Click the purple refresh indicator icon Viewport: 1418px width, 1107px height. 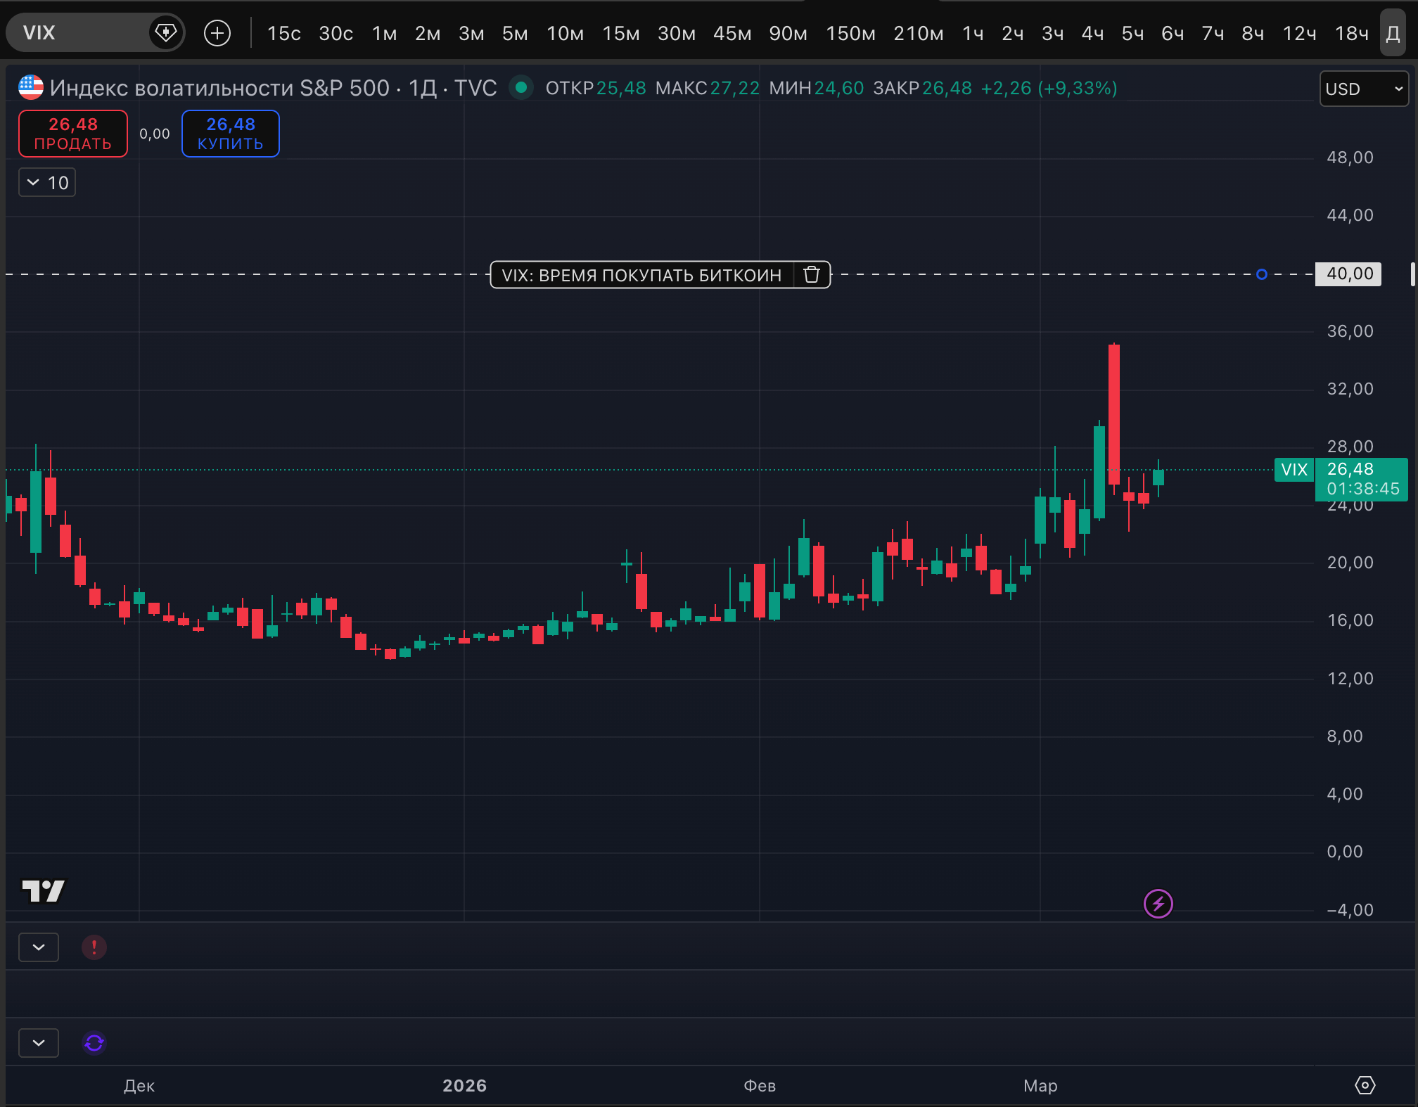click(x=94, y=1042)
